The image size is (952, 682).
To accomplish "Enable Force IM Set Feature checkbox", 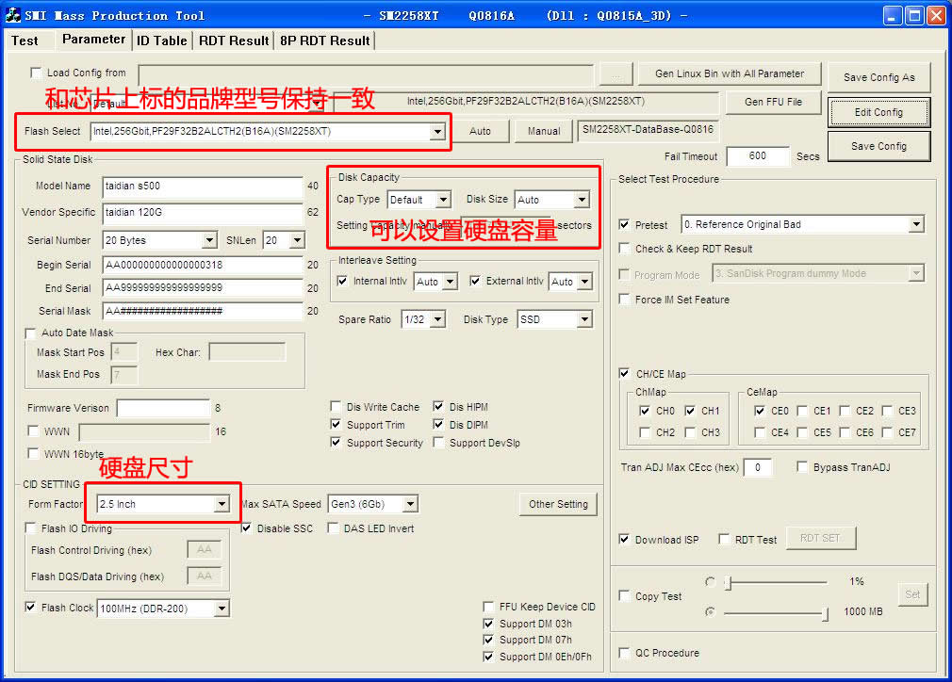I will pyautogui.click(x=624, y=300).
